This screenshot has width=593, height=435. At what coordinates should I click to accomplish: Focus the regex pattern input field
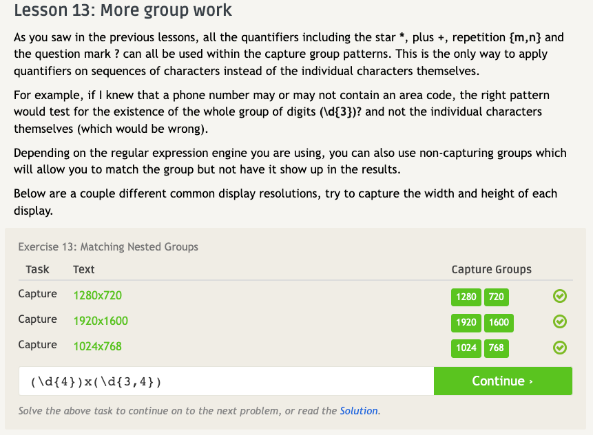click(x=226, y=381)
